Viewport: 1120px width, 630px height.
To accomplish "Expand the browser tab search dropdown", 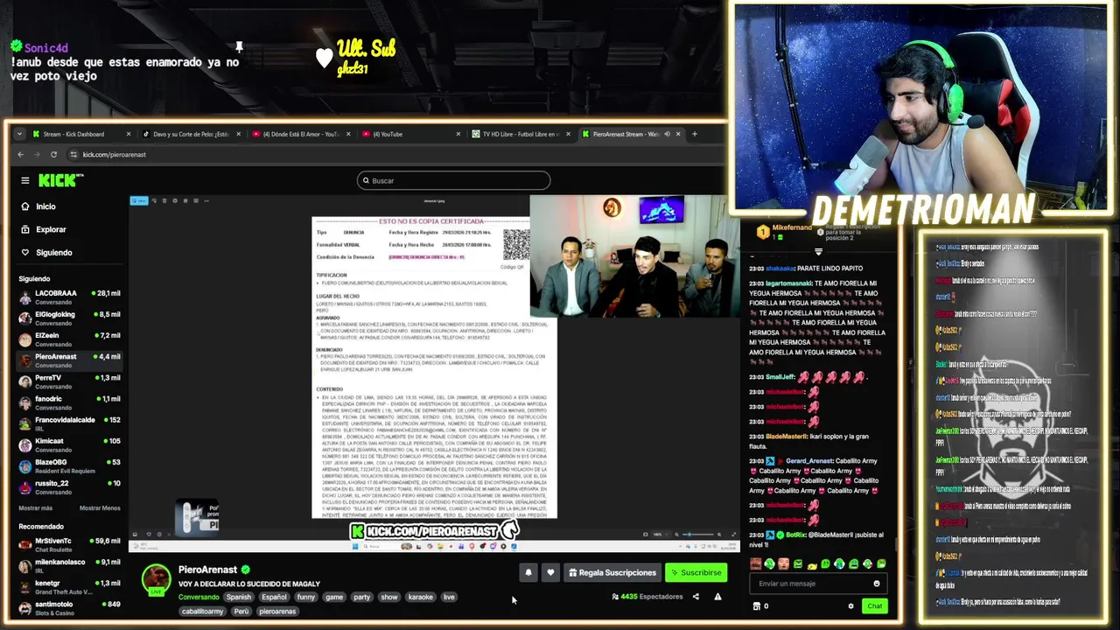I will [19, 134].
